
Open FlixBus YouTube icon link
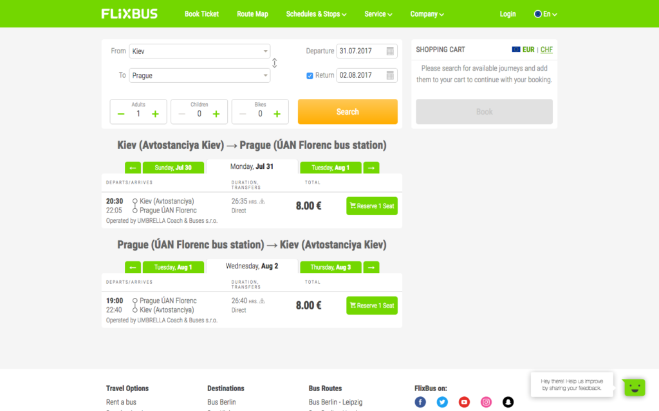[x=464, y=402]
